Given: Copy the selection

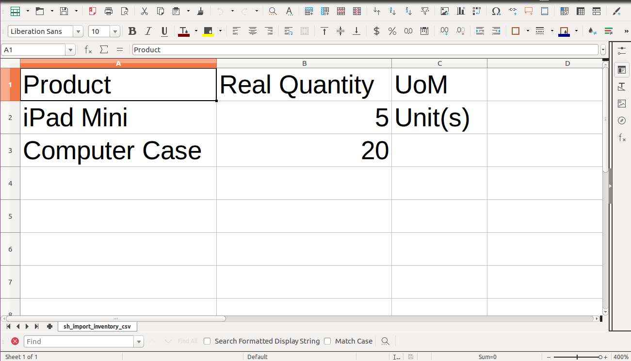Looking at the screenshot, I should tap(161, 11).
